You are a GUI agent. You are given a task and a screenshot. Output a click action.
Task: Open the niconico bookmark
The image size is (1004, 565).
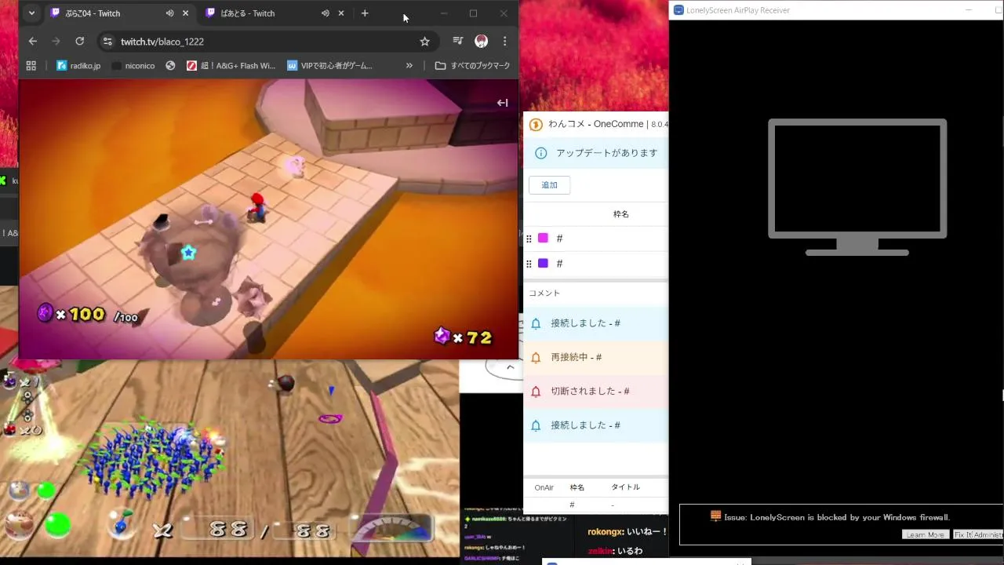tap(133, 66)
